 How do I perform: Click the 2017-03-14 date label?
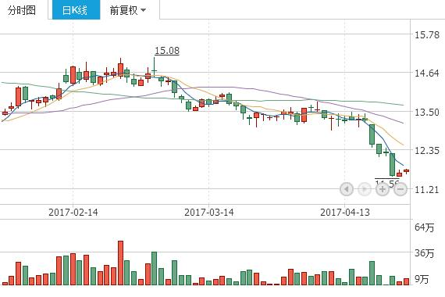coord(209,213)
